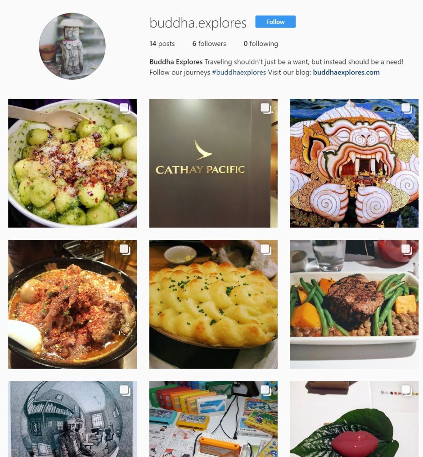Click the album icon on red lips dessert post
The height and width of the screenshot is (457, 423).
[x=407, y=391]
